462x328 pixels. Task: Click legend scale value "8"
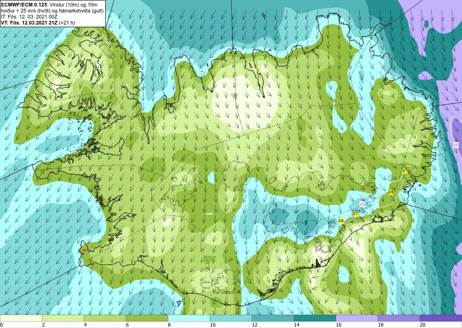(169, 325)
